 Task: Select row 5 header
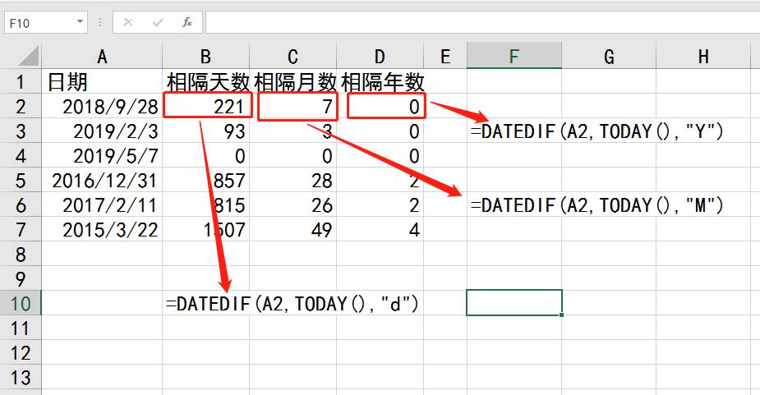pos(21,181)
